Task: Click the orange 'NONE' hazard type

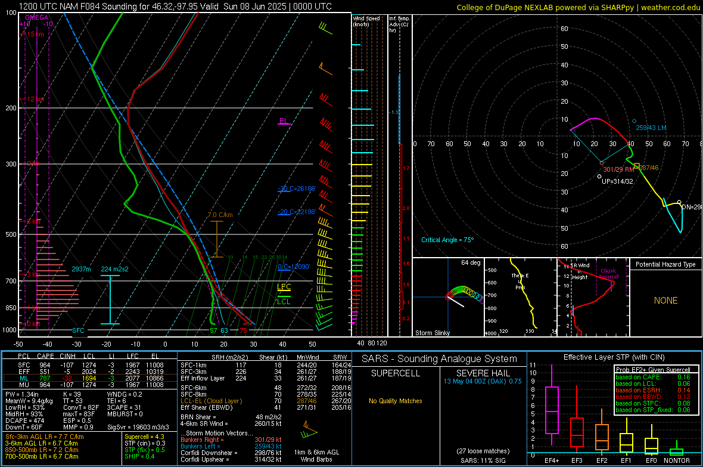Action: pyautogui.click(x=665, y=301)
